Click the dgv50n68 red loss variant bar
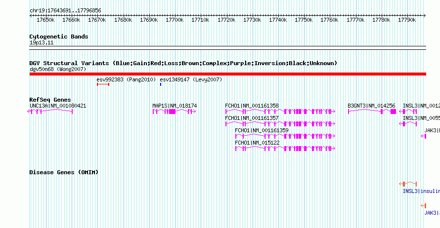 point(228,74)
